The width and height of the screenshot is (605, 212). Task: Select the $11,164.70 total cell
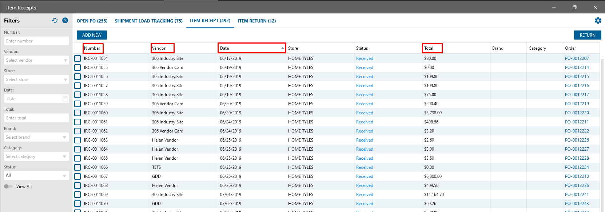click(x=434, y=195)
